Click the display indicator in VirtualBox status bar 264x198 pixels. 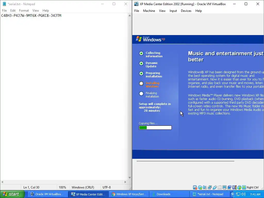pos(225,187)
